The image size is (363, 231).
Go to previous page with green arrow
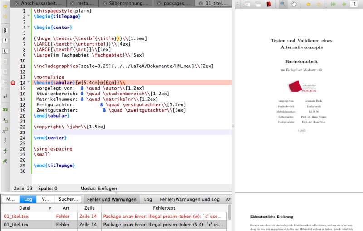pos(344,4)
